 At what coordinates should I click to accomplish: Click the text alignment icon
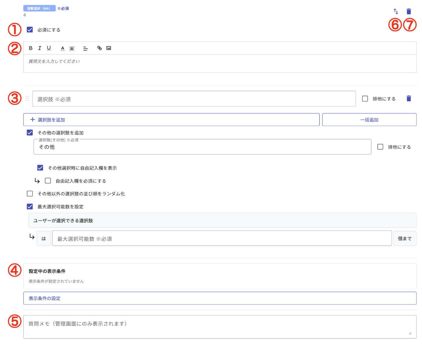(86, 48)
